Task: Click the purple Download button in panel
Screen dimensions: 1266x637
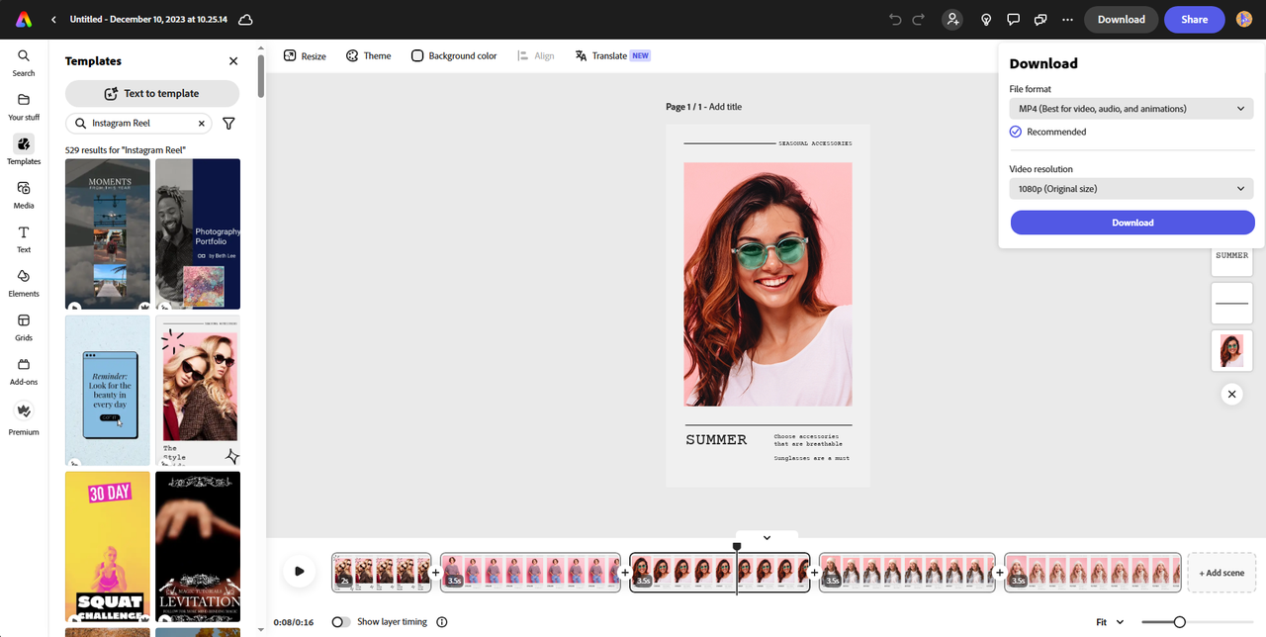Action: 1132,223
